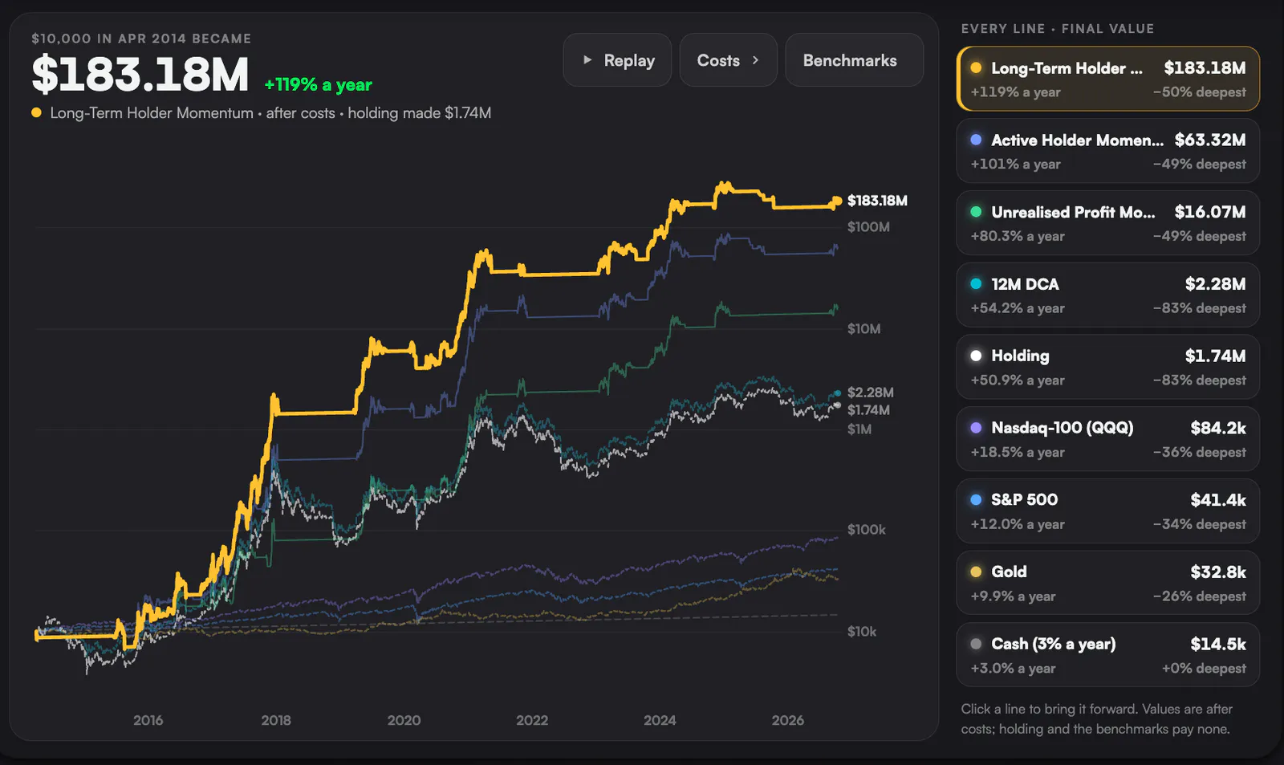Click the Replay play triangle icon
Screen dimensions: 1284x765
point(587,60)
